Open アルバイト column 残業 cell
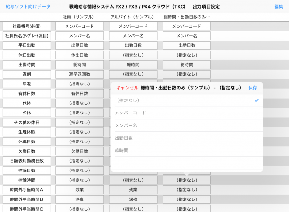The height and width of the screenshot is (212, 289). (x=133, y=190)
